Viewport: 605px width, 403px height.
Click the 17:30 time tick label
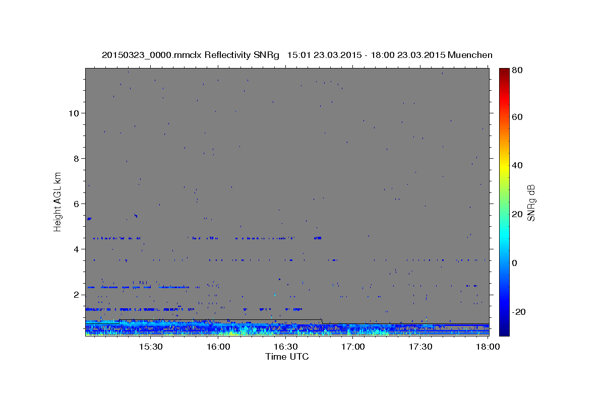[420, 347]
